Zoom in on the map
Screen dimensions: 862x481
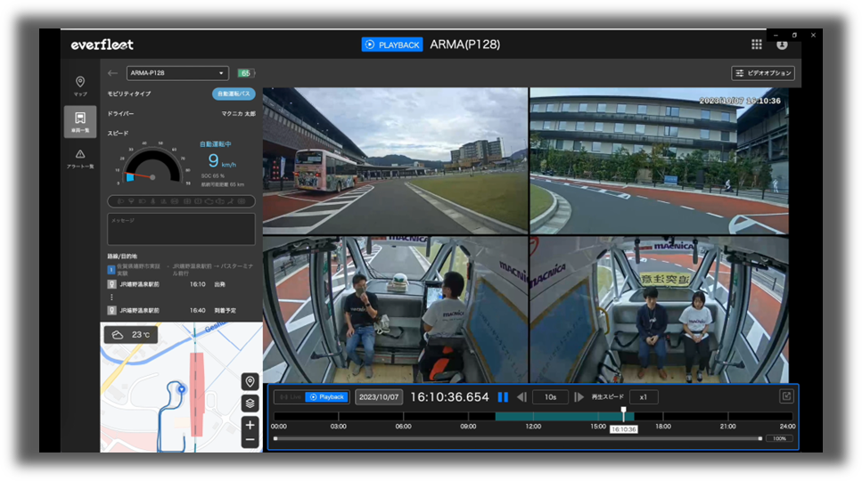pyautogui.click(x=250, y=425)
